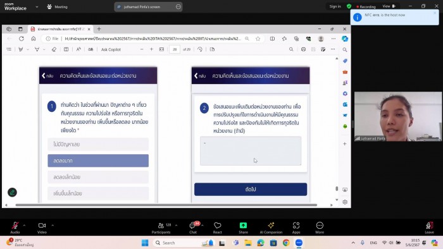Viewport: 443px width, 249px height.
Task: Click the green annotate pencil button
Action: tap(12, 192)
